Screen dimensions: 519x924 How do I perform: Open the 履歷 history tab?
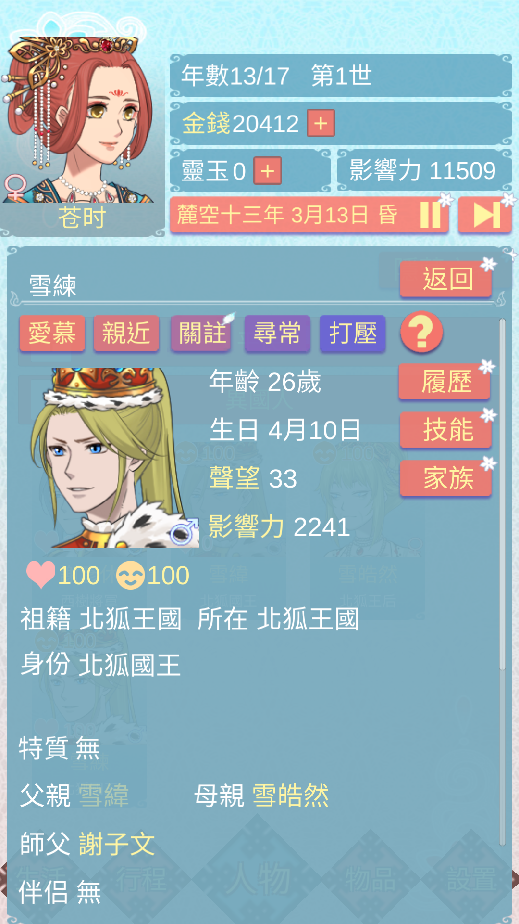coord(445,382)
